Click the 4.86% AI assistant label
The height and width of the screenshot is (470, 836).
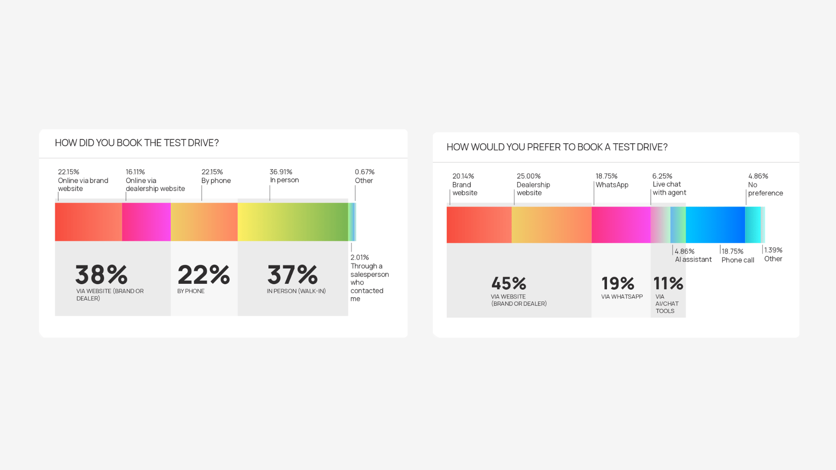pos(693,255)
